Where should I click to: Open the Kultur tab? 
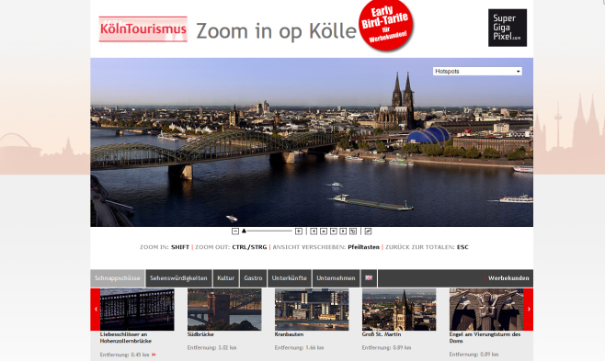click(225, 277)
